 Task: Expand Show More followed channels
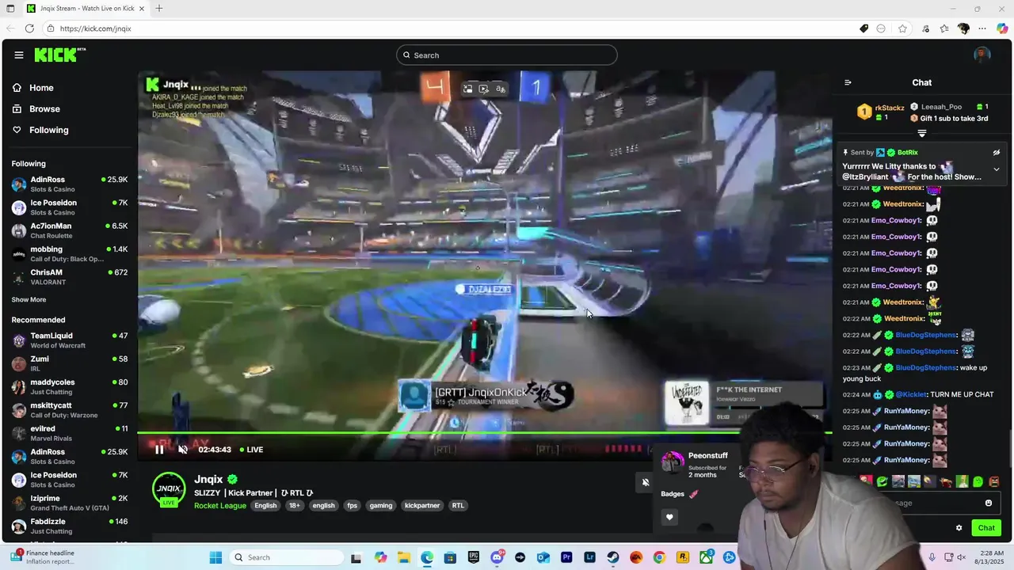29,300
